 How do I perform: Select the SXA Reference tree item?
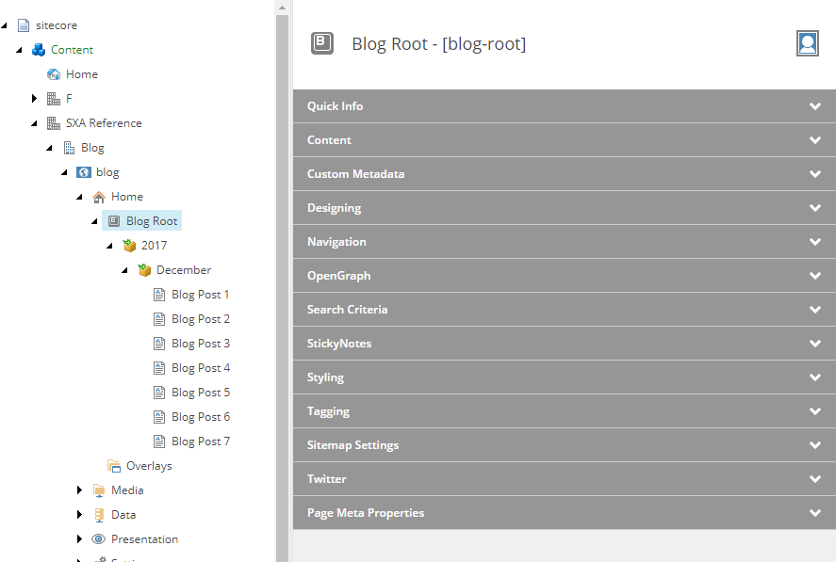104,123
